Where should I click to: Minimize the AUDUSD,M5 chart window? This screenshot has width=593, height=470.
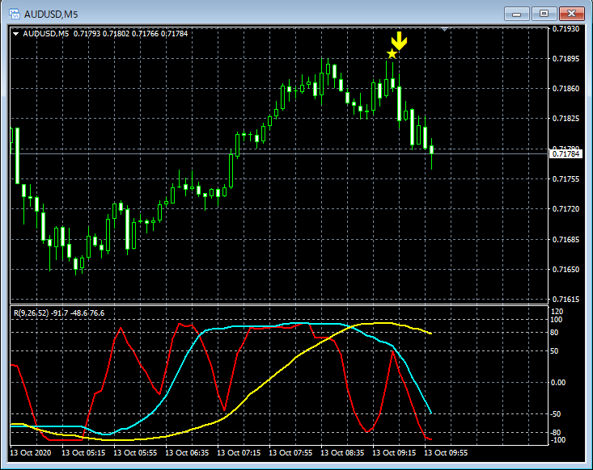pos(517,14)
